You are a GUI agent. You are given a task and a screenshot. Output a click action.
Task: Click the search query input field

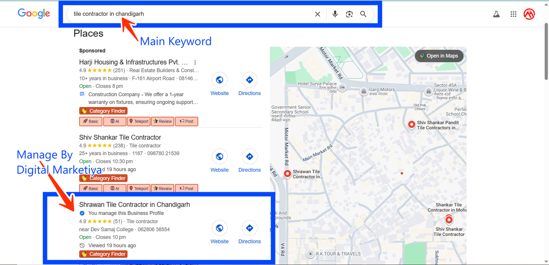189,14
